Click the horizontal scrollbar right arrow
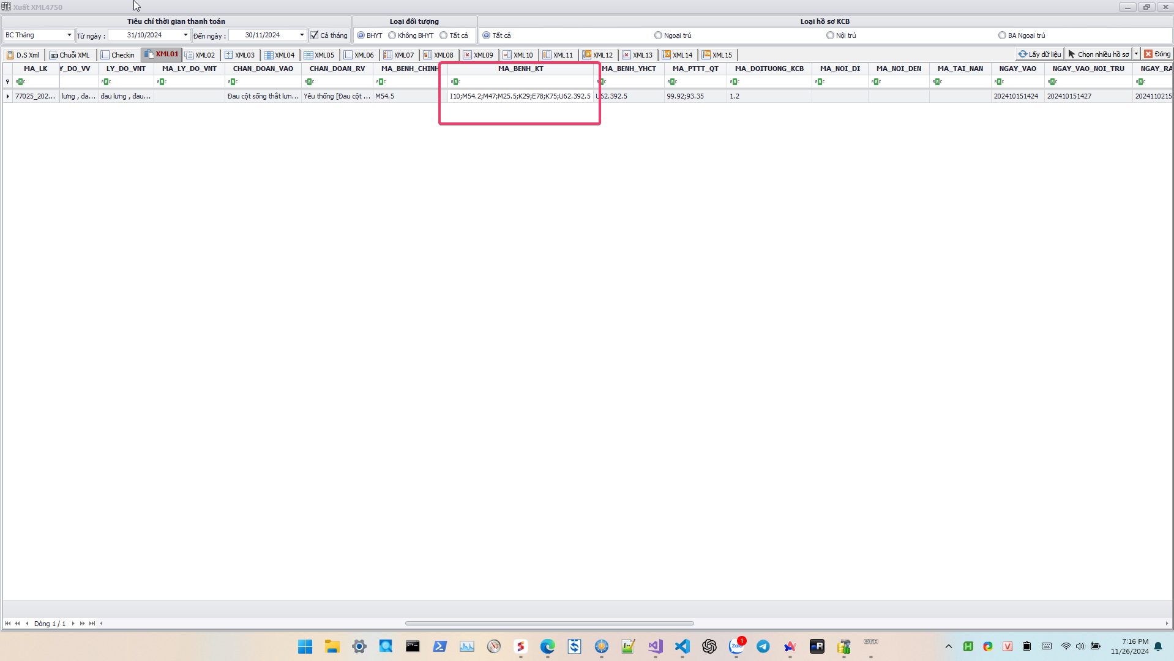 pyautogui.click(x=1167, y=624)
